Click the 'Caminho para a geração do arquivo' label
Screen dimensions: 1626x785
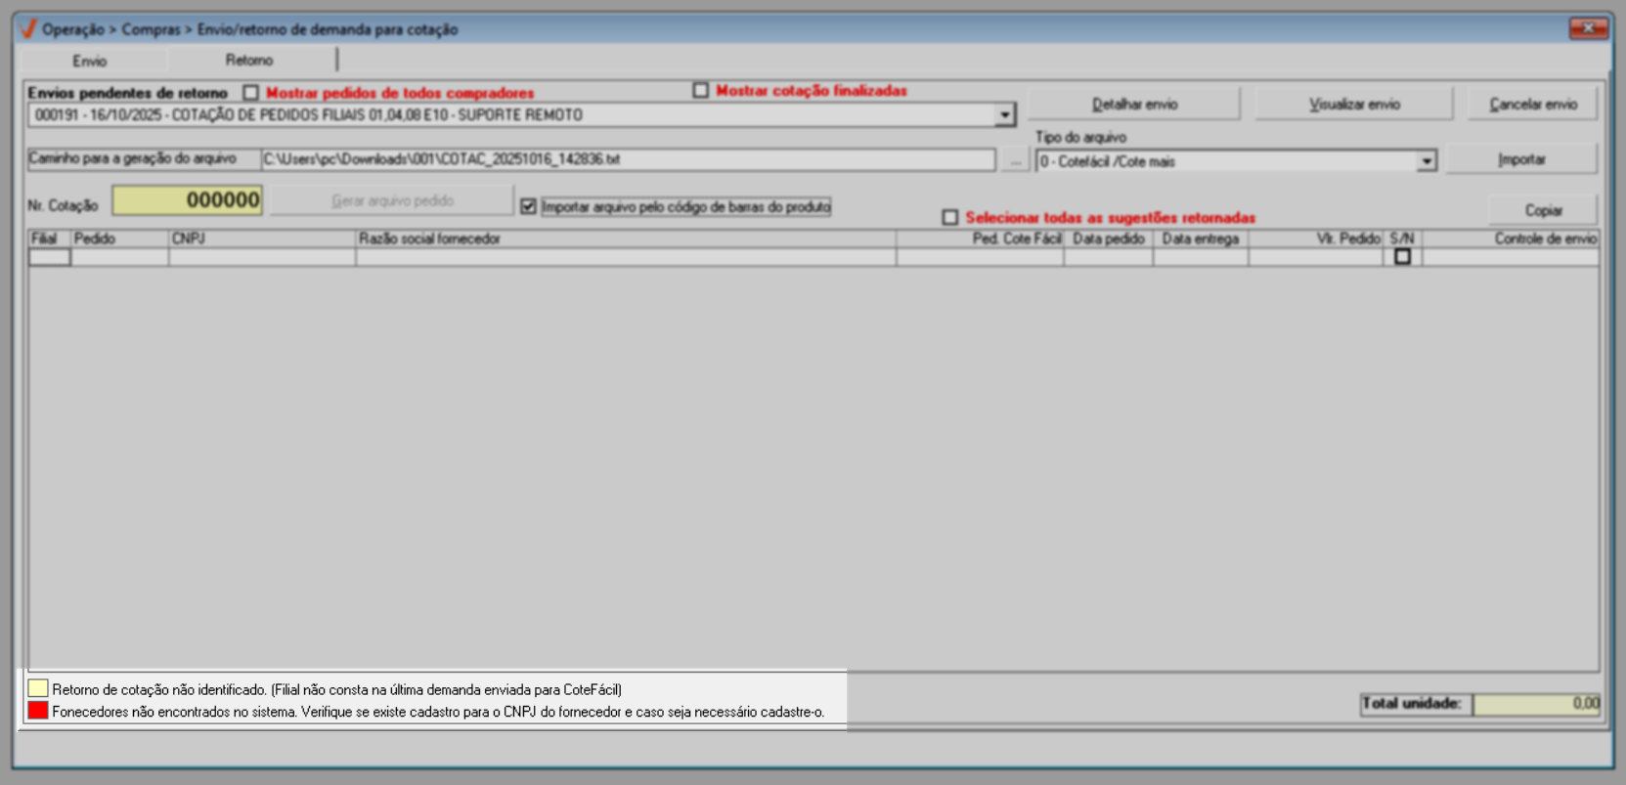tap(133, 158)
